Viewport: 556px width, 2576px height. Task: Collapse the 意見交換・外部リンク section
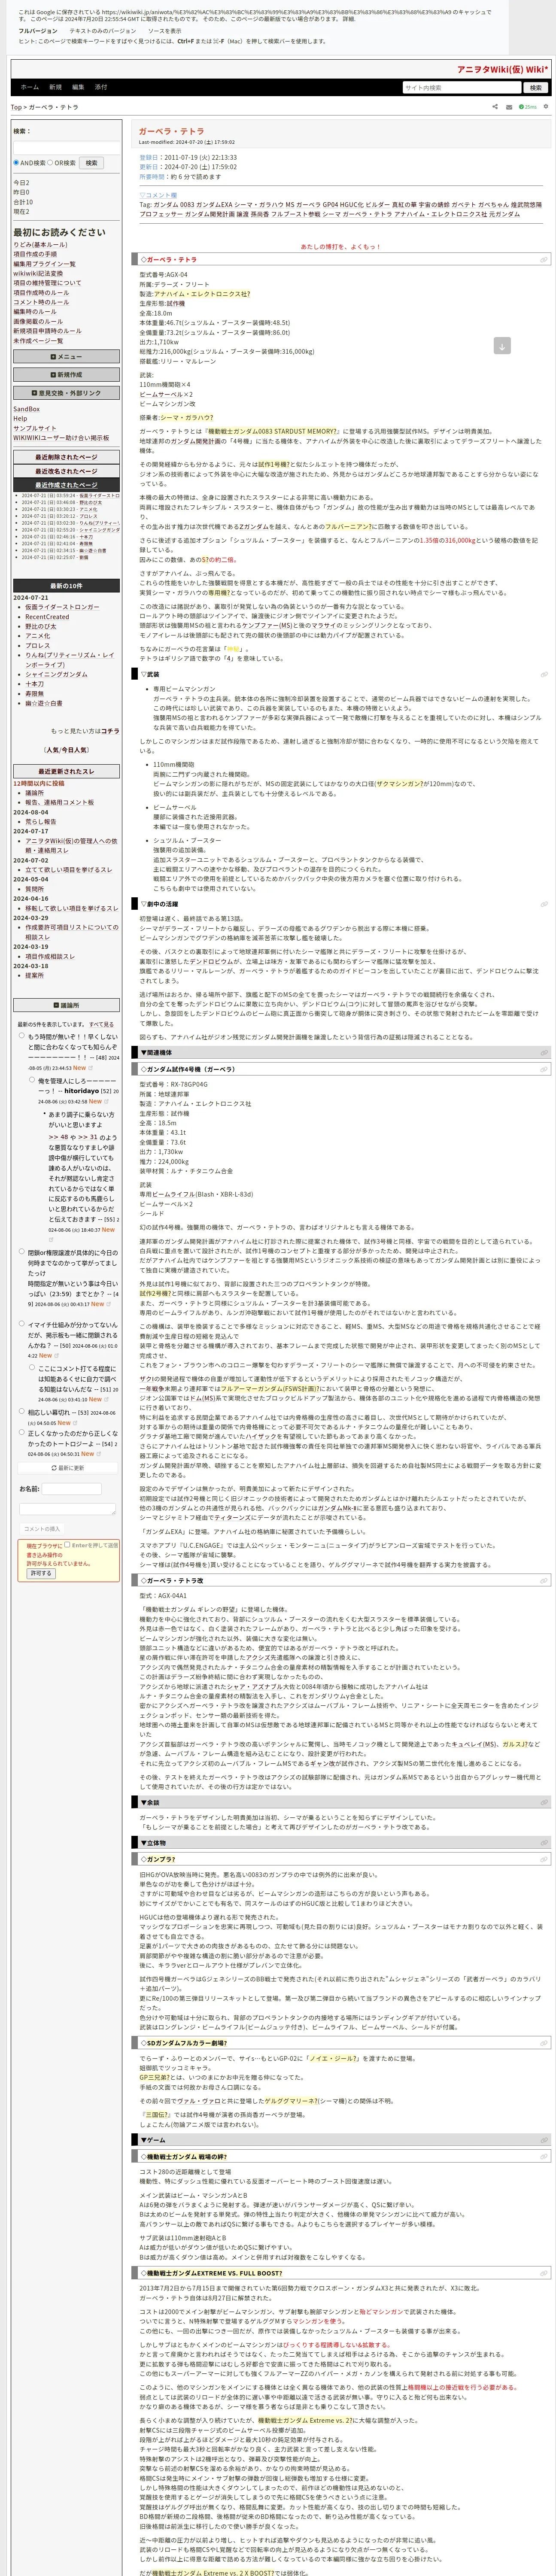66,393
